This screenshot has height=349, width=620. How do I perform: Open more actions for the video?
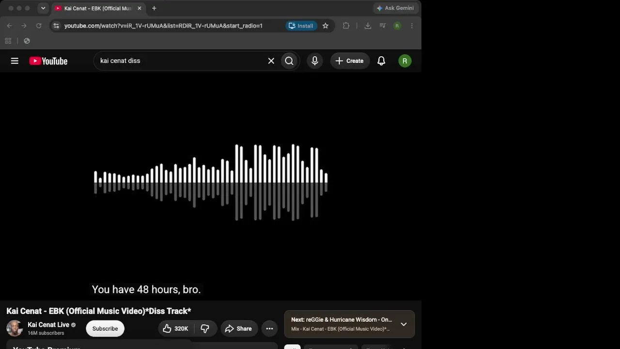coord(269,329)
